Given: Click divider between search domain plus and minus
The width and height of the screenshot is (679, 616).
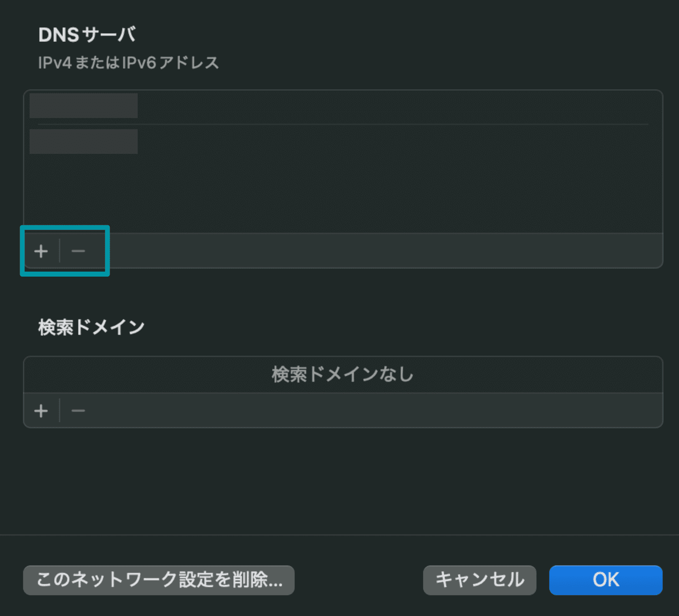Looking at the screenshot, I should 60,411.
